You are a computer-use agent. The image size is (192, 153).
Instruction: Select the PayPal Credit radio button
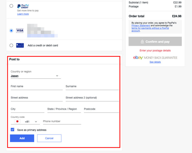11,6
